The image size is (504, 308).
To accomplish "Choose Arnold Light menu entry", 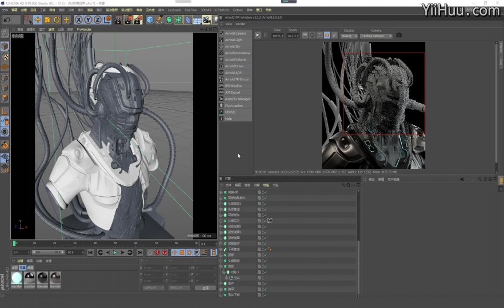I will tap(235, 40).
